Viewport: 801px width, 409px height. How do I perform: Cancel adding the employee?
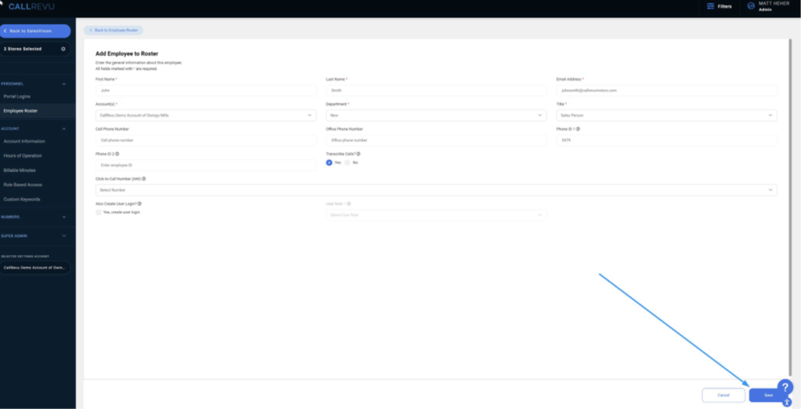[723, 395]
